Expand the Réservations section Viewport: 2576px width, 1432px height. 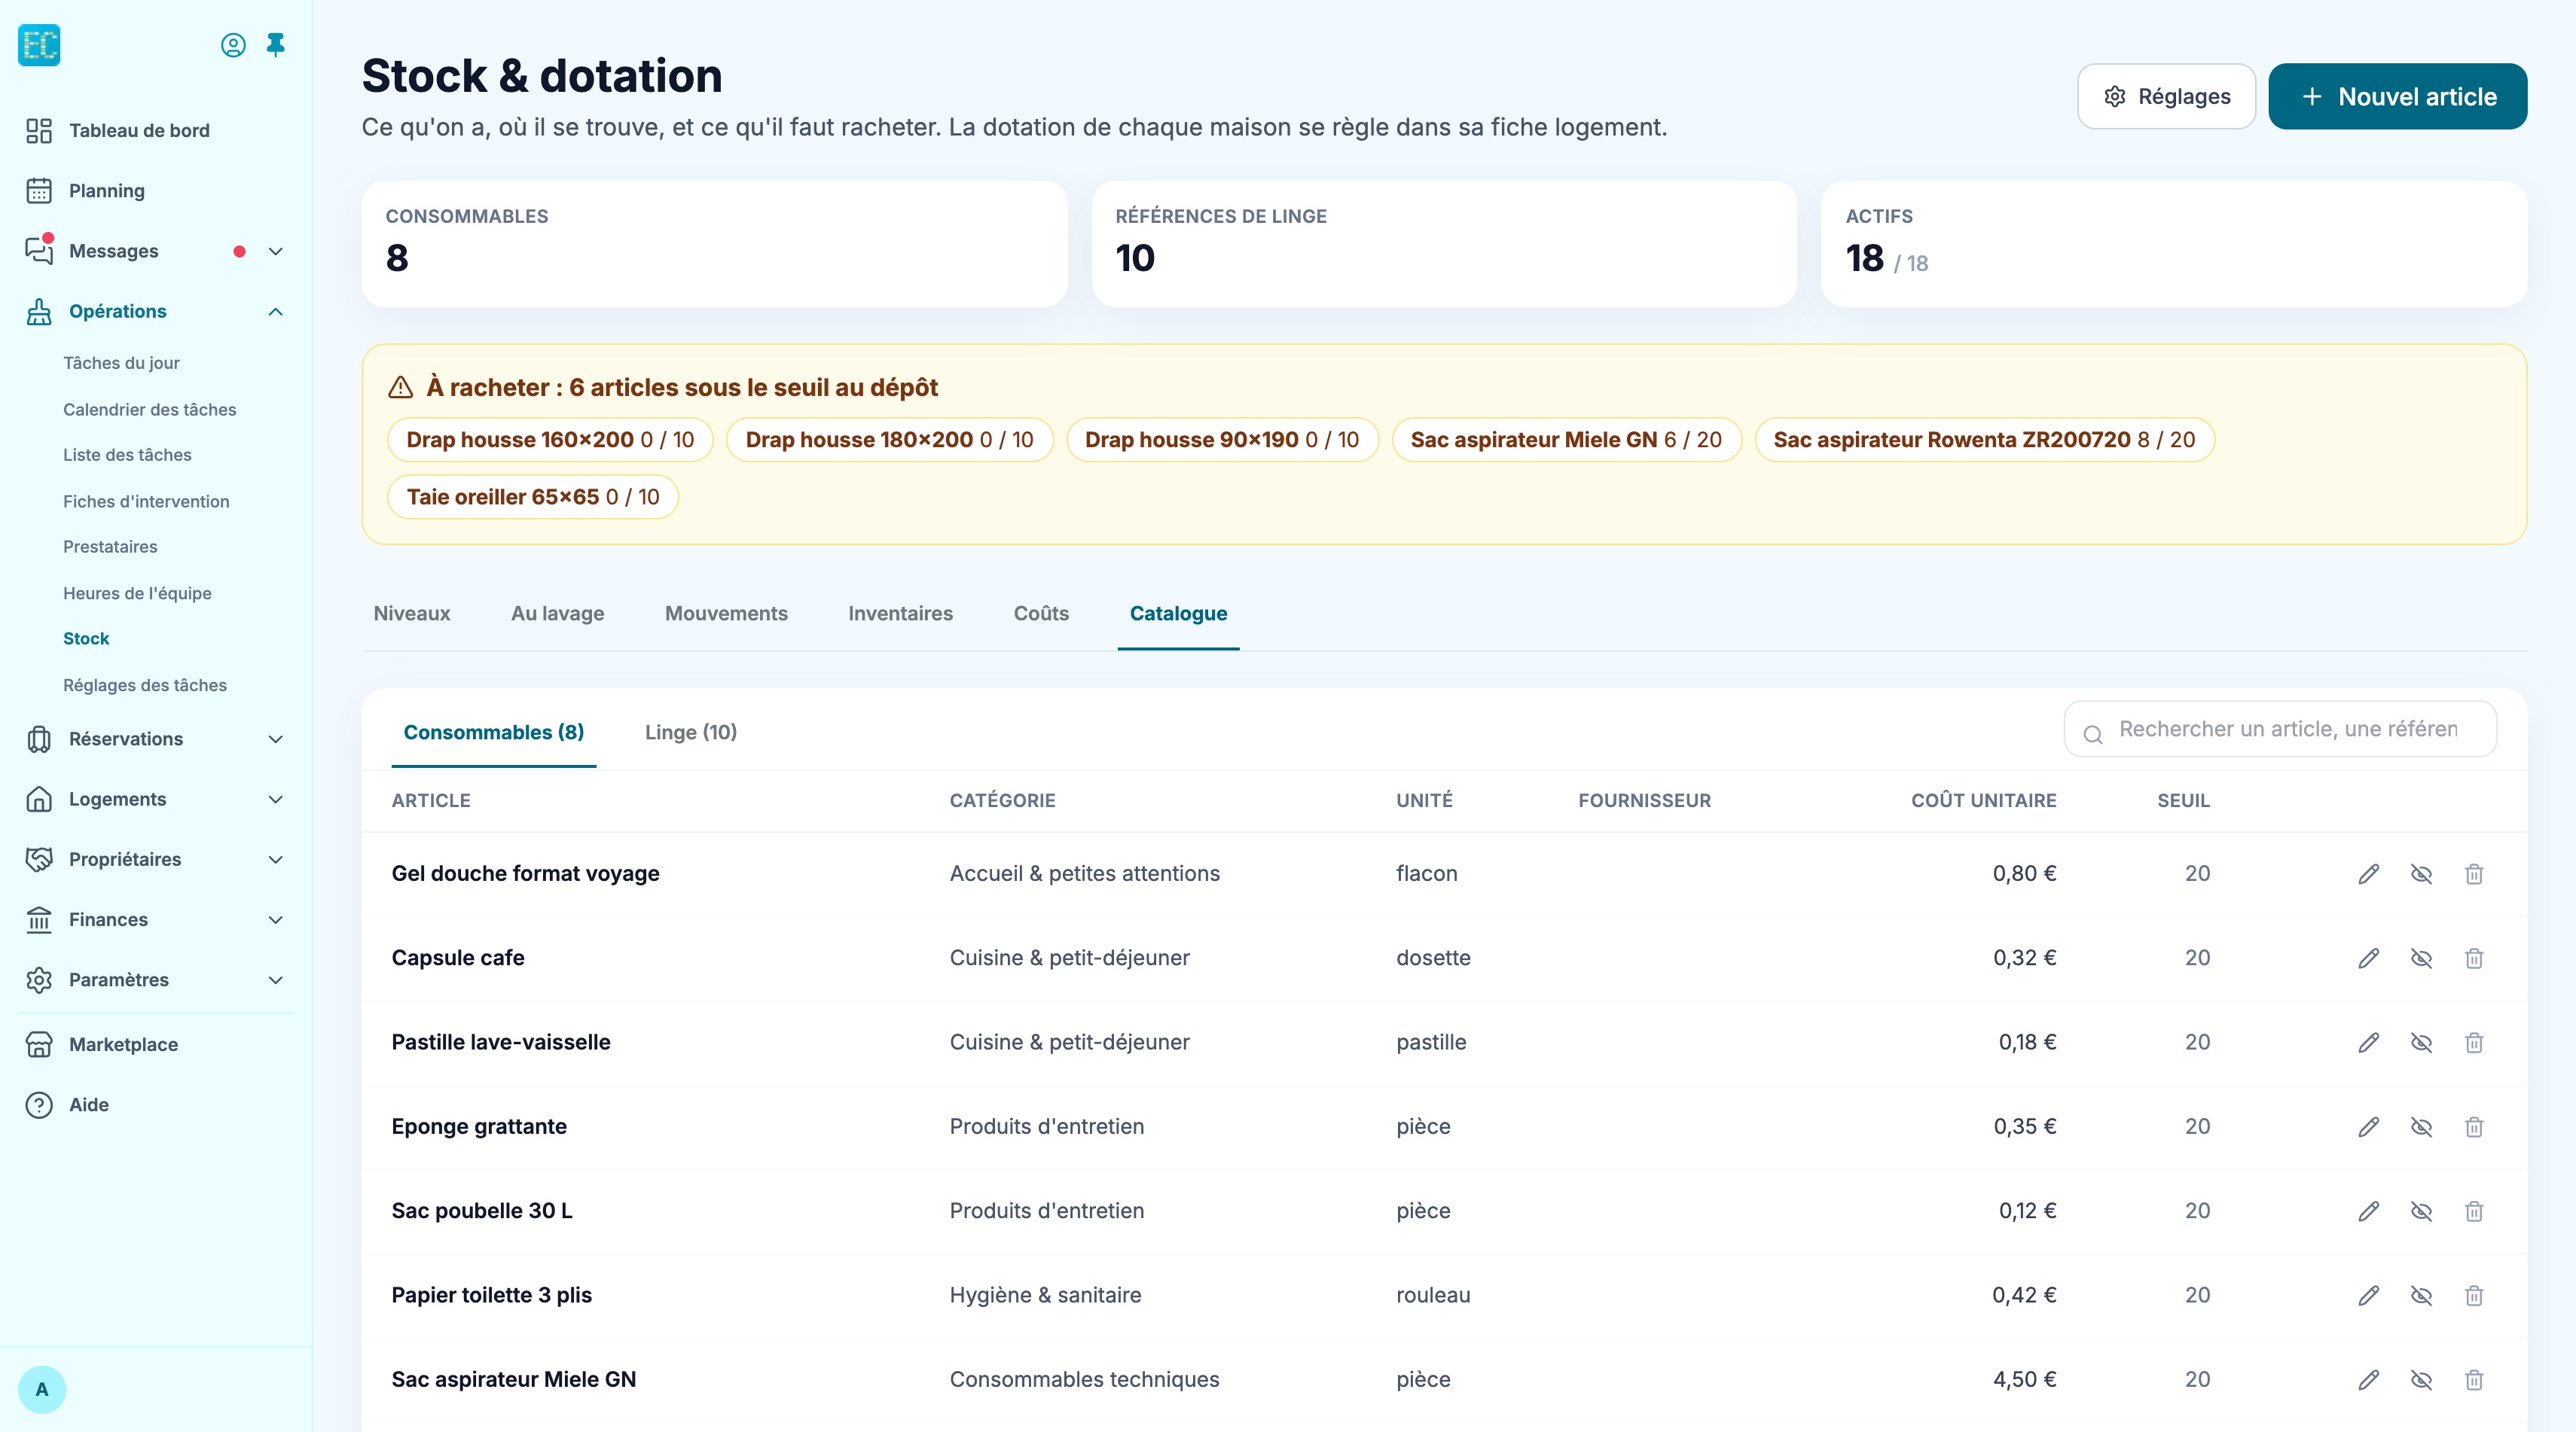pyautogui.click(x=276, y=739)
